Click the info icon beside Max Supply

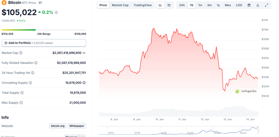(21, 103)
